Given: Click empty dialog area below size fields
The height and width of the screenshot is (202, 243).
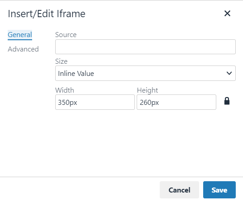Looking at the screenshot, I should 145,142.
